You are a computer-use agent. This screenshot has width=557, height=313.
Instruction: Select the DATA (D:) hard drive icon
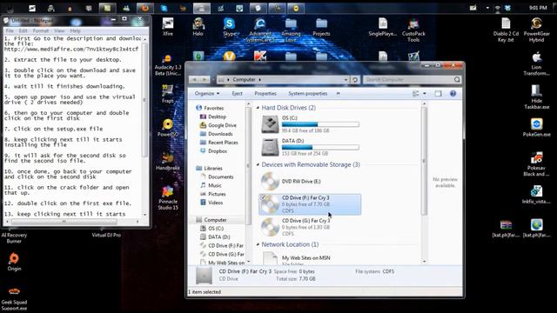270,147
